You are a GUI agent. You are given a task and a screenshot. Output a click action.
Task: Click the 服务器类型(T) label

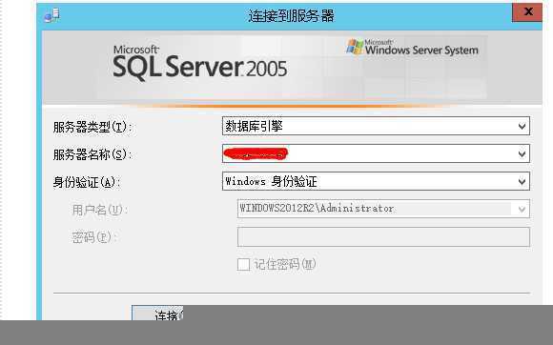[x=92, y=127]
